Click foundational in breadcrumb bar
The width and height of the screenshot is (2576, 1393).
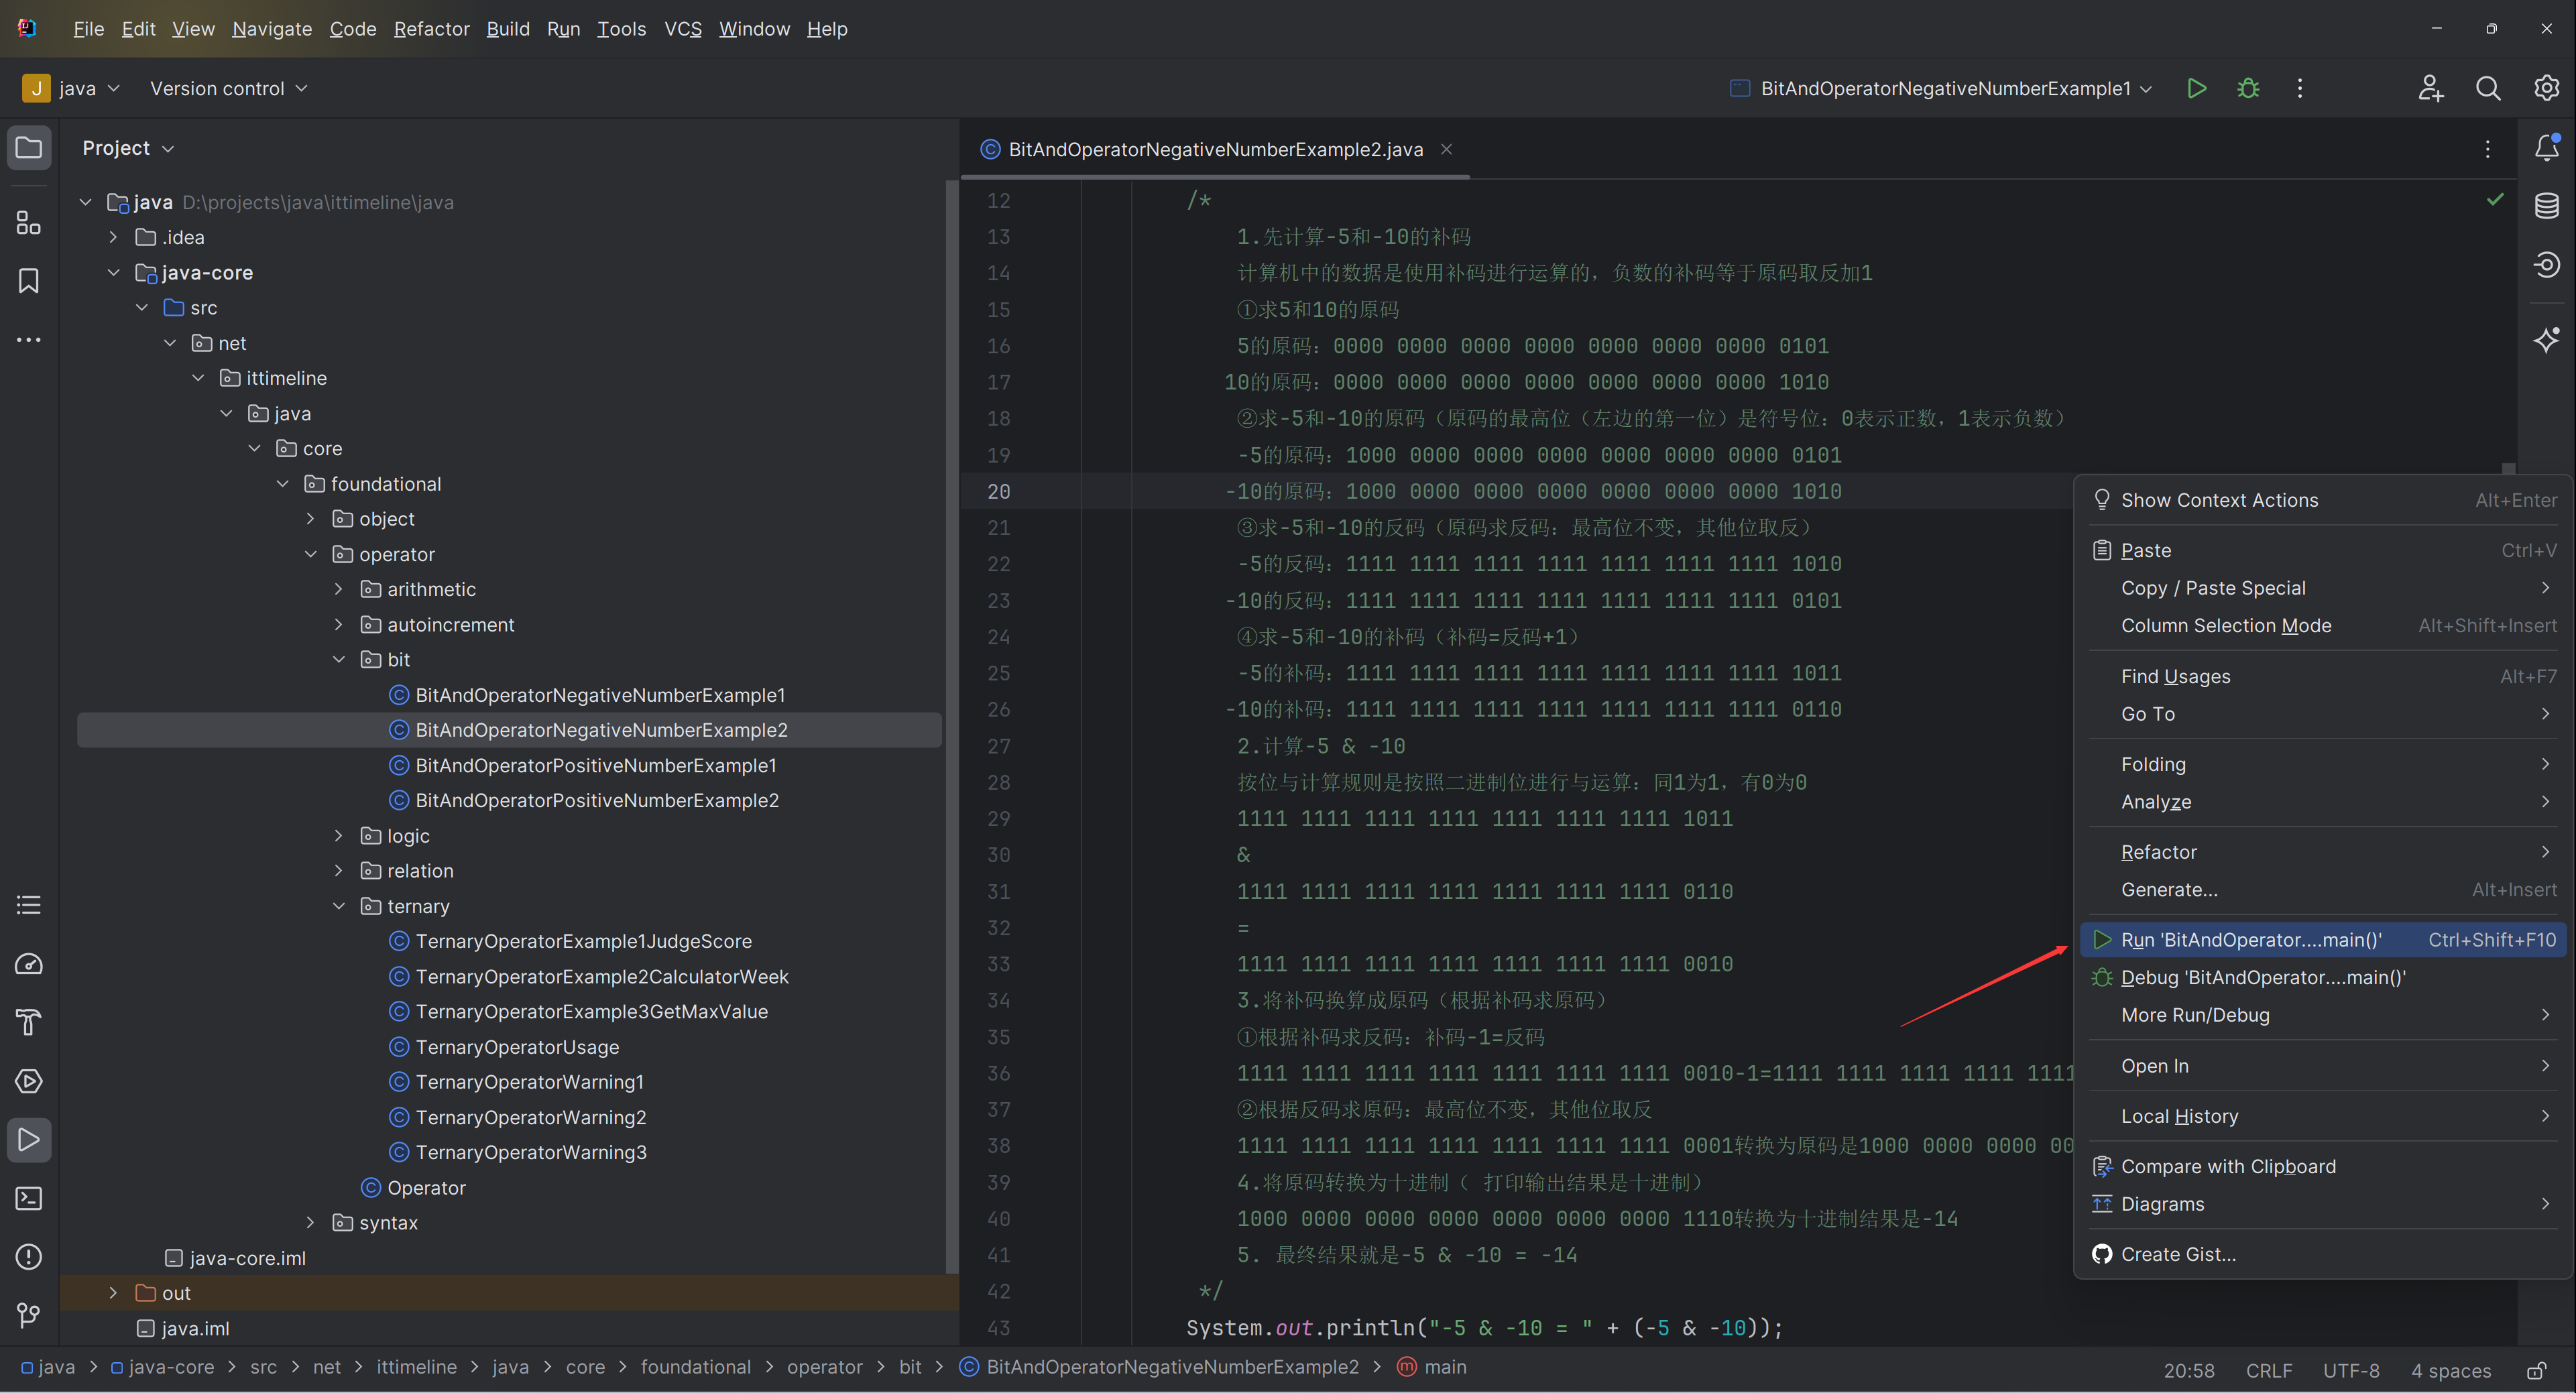(695, 1367)
